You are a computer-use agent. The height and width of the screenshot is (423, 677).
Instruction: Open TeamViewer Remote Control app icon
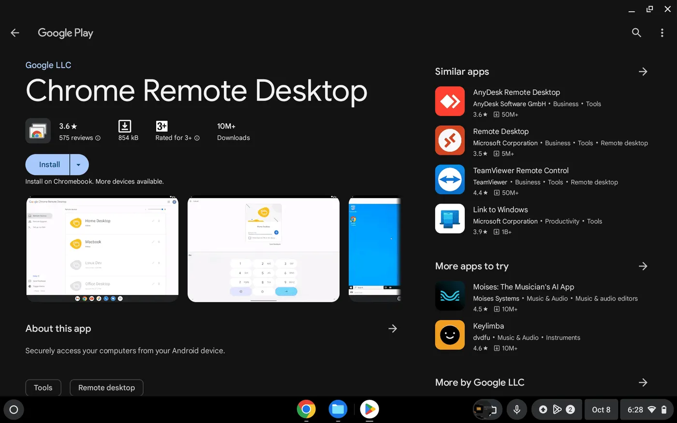pyautogui.click(x=450, y=179)
